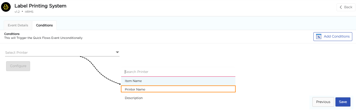The image size is (356, 111).
Task: Choose Item Name from the dropdown list
Action: [178, 81]
